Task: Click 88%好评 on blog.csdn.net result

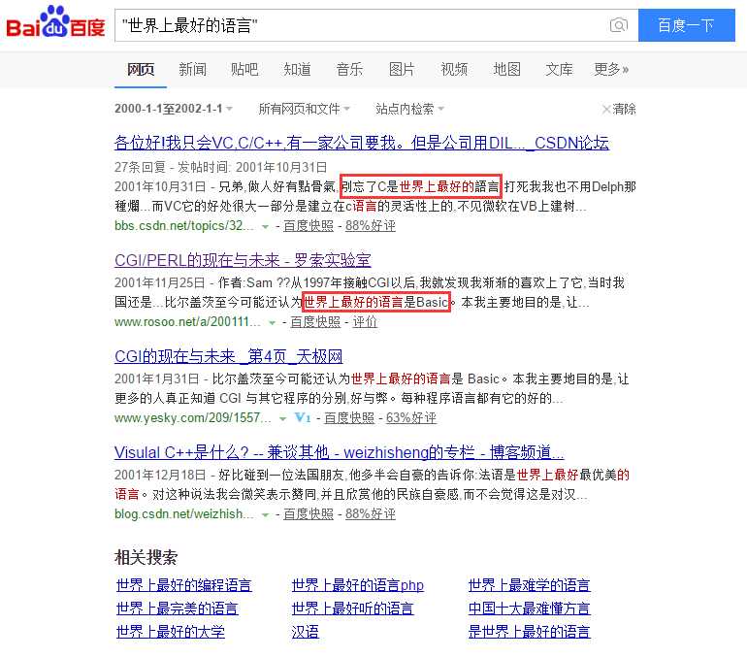Action: click(371, 514)
